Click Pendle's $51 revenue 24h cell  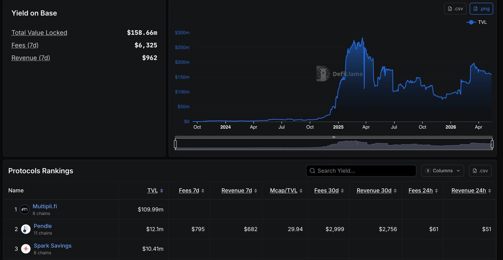pyautogui.click(x=486, y=229)
